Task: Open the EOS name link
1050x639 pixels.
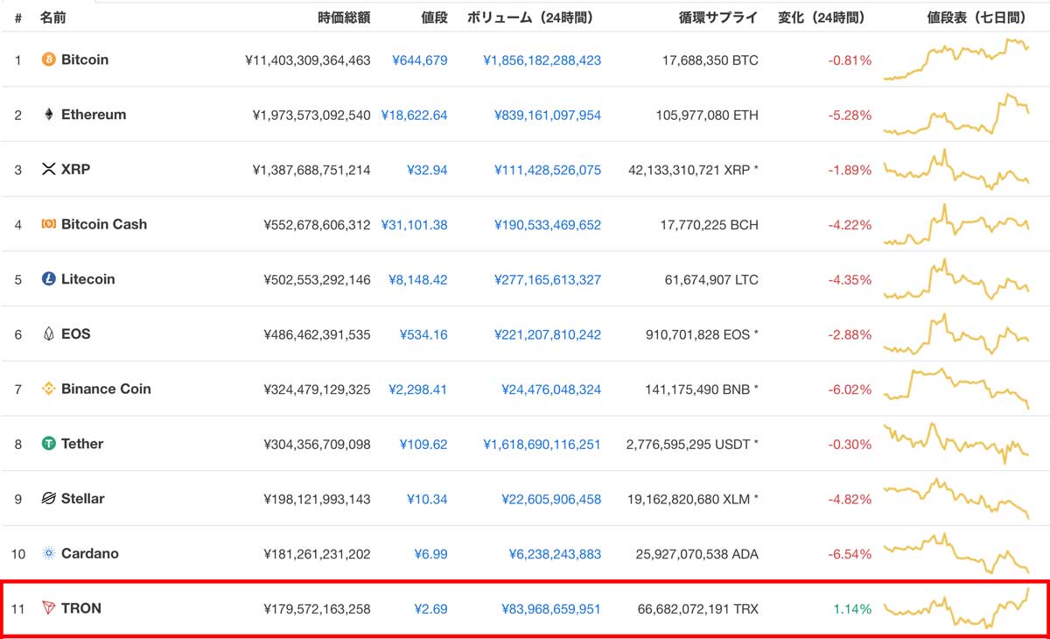Action: point(76,334)
